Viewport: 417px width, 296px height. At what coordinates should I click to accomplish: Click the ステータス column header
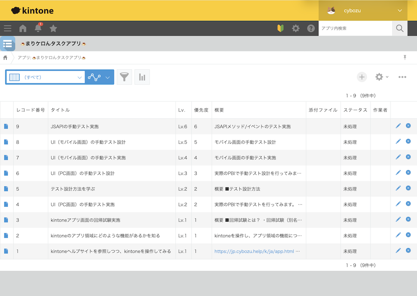tap(355, 110)
